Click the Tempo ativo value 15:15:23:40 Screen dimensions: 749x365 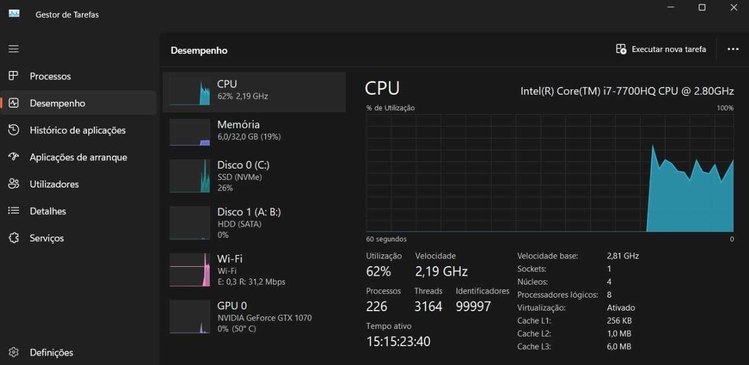coord(398,341)
